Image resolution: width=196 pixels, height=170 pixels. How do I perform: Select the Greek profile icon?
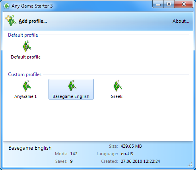(118, 86)
